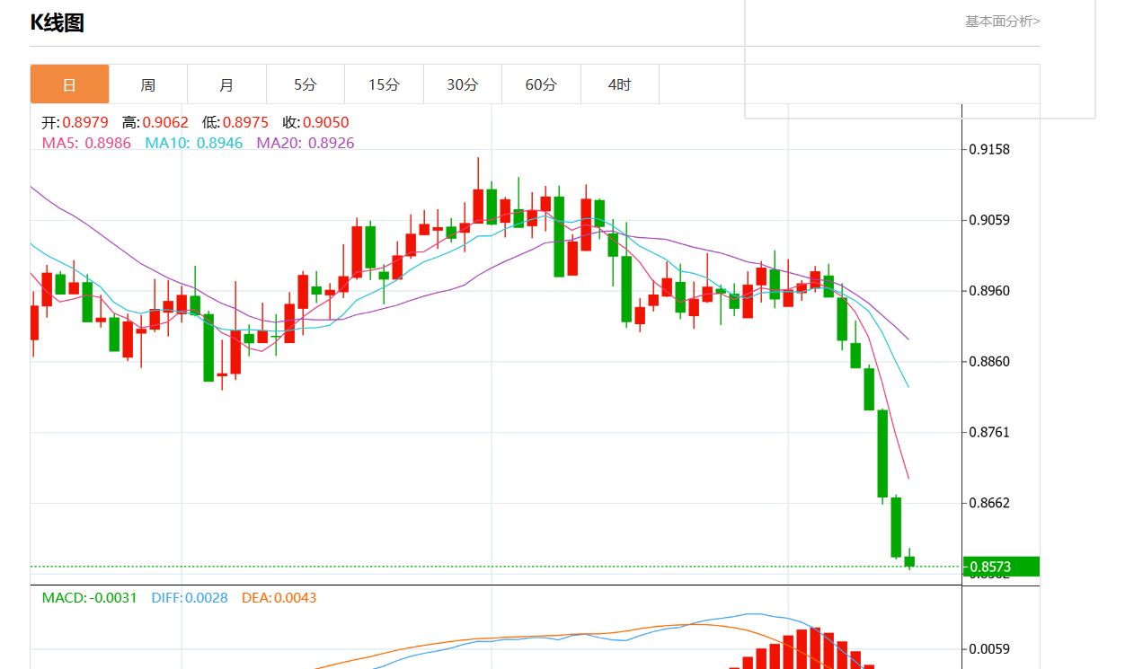Screen dimensions: 1134x669
Task: Open the 60分 chart tab
Action: (x=541, y=84)
